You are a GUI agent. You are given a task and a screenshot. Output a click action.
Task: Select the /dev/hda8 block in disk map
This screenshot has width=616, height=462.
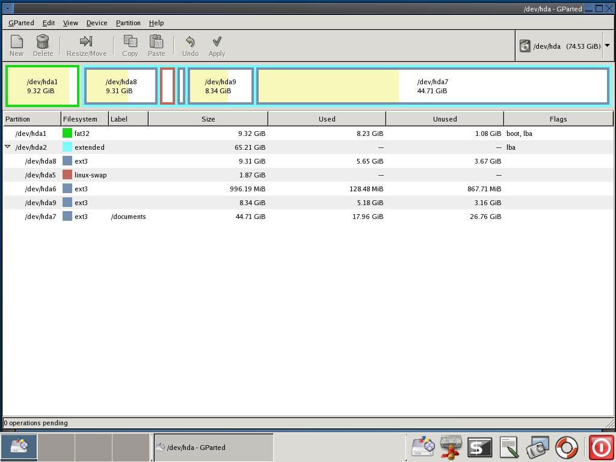(121, 86)
